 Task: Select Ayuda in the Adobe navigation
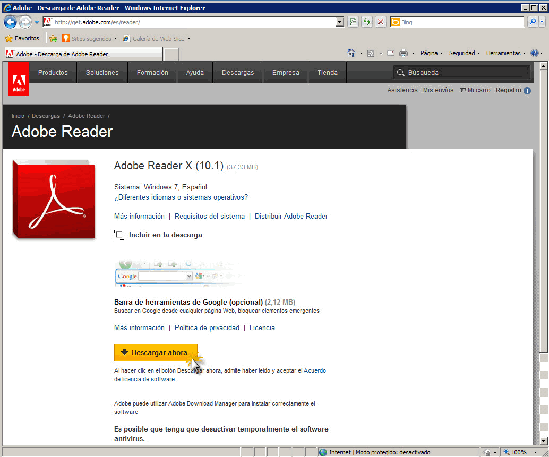pos(195,72)
